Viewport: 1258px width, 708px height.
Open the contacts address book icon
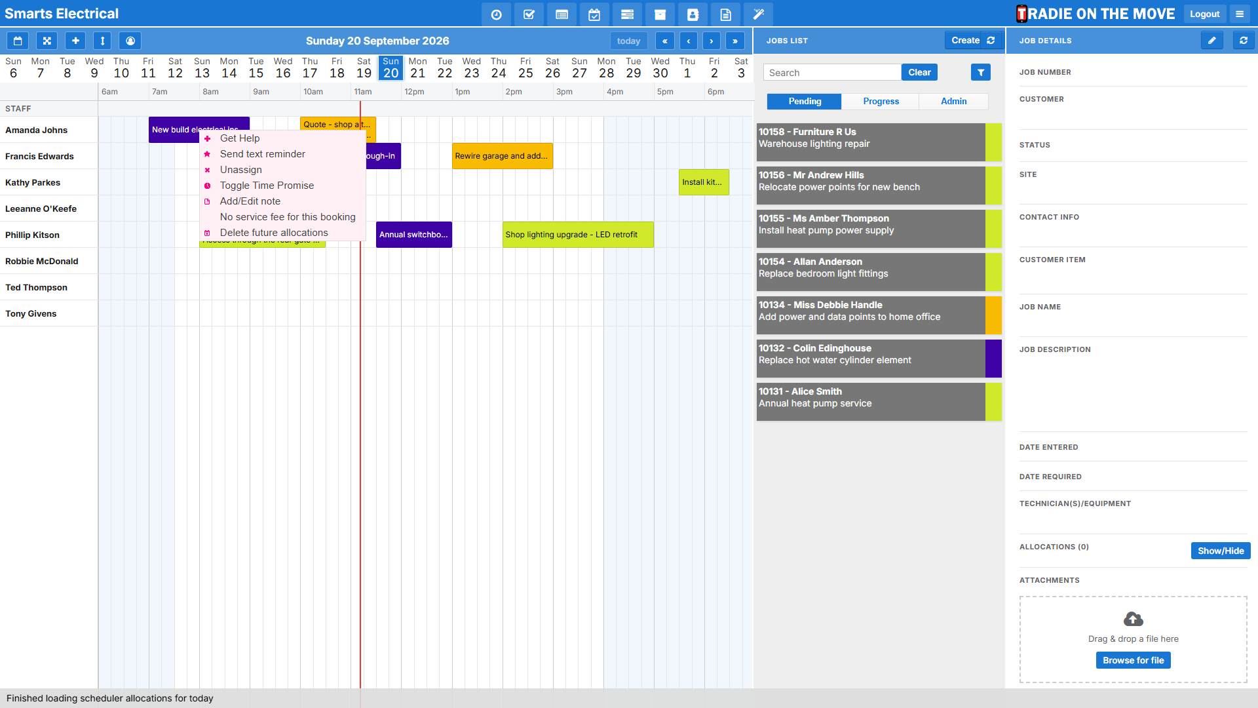coord(693,14)
